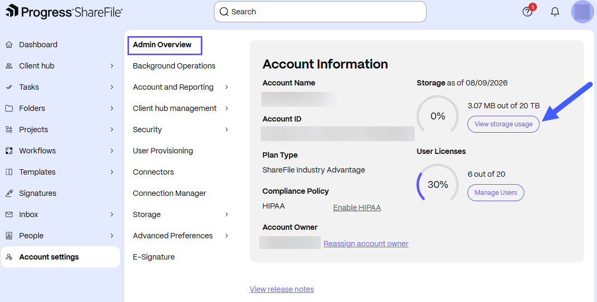Click "Storage as of 08/09/2026" label
The width and height of the screenshot is (597, 302).
(x=462, y=83)
